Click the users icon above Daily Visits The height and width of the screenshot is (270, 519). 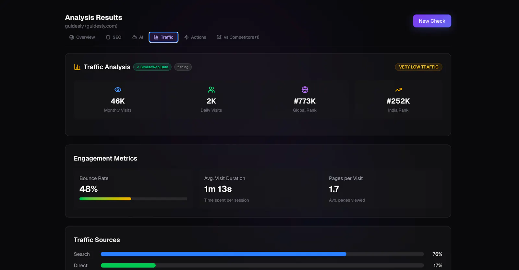point(211,90)
